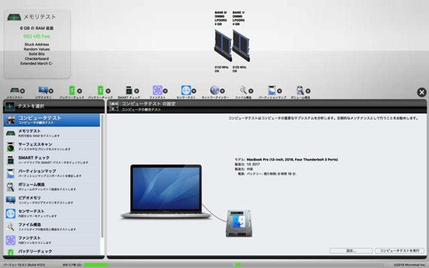Click the SMART チェック icon in the queue strip
Screen dimensions: 429x268
pyautogui.click(x=129, y=90)
